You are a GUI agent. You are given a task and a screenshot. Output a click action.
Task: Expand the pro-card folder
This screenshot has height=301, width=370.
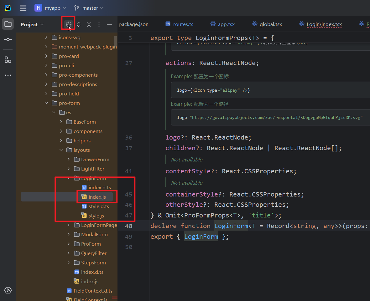[x=46, y=56]
